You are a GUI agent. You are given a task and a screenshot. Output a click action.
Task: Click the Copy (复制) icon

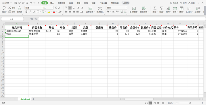tap(10, 12)
